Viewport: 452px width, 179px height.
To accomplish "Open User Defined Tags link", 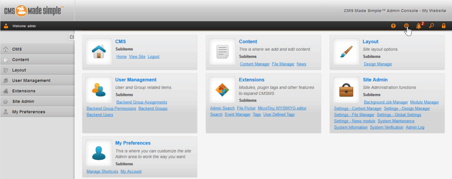I will 279,115.
